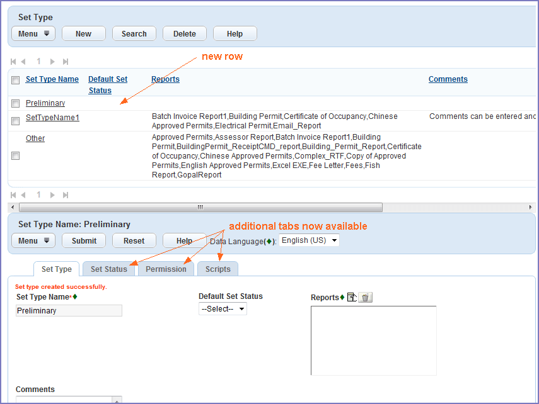The height and width of the screenshot is (404, 539).
Task: Click next page arrow below the table
Action: (x=53, y=195)
